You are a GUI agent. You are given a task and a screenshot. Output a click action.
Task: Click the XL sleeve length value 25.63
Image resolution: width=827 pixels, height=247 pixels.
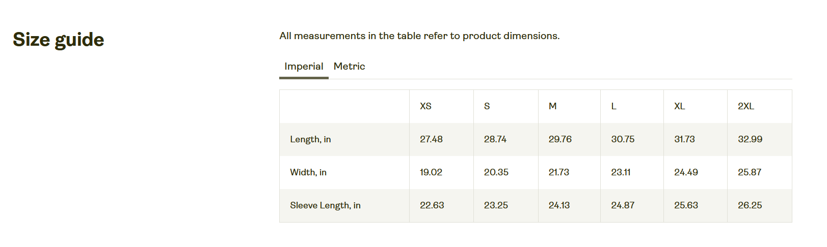point(686,205)
